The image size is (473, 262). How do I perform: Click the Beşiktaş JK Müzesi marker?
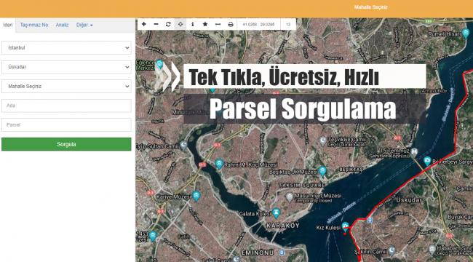click(x=322, y=171)
